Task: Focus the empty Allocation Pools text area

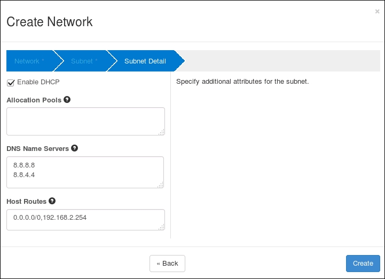Action: coord(85,121)
